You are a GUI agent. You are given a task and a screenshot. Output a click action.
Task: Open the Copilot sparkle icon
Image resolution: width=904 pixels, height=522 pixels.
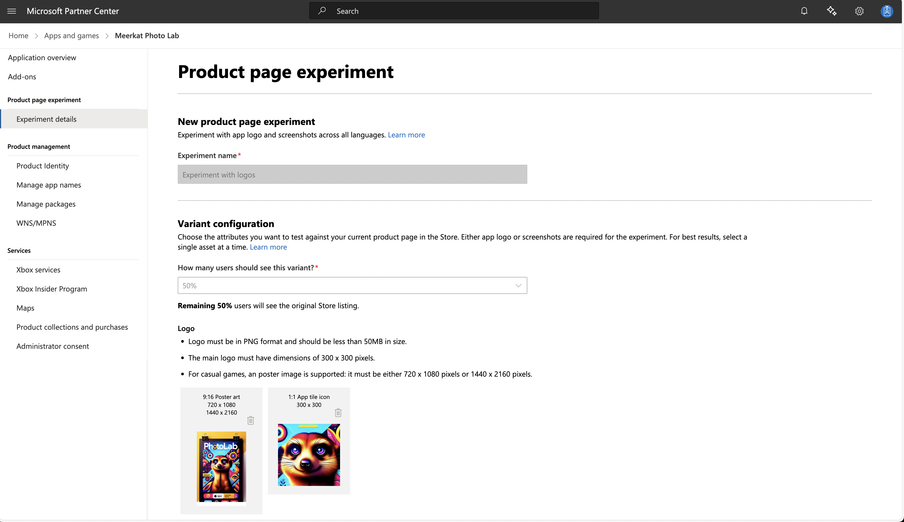point(832,11)
